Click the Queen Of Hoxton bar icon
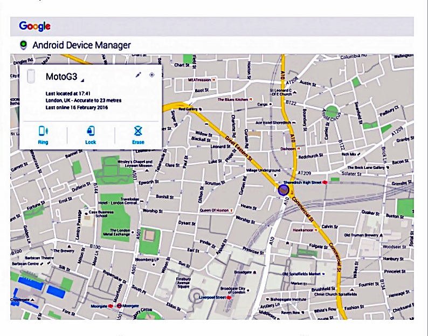Viewport: 428px width, 336px height. point(231,210)
